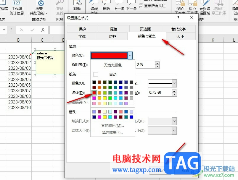
Task: Select cell with 2023/08/05
Action: tap(18, 80)
